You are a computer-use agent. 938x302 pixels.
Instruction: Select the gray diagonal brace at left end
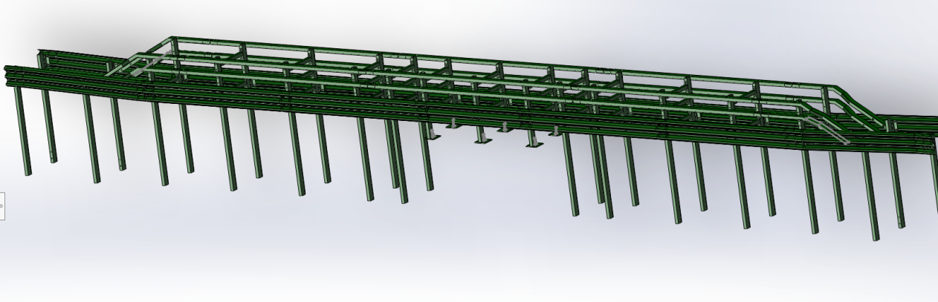pyautogui.click(x=143, y=68)
